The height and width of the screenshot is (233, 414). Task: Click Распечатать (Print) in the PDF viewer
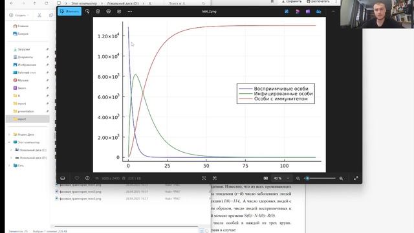[x=318, y=1]
